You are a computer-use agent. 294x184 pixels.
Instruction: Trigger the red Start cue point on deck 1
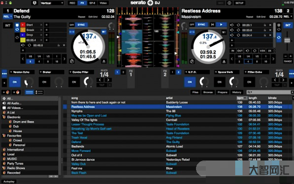(23, 25)
